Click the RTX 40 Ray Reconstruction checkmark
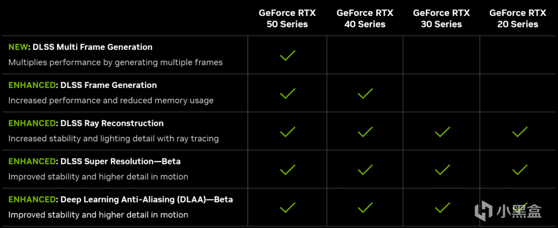The height and width of the screenshot is (228, 558). pyautogui.click(x=365, y=132)
